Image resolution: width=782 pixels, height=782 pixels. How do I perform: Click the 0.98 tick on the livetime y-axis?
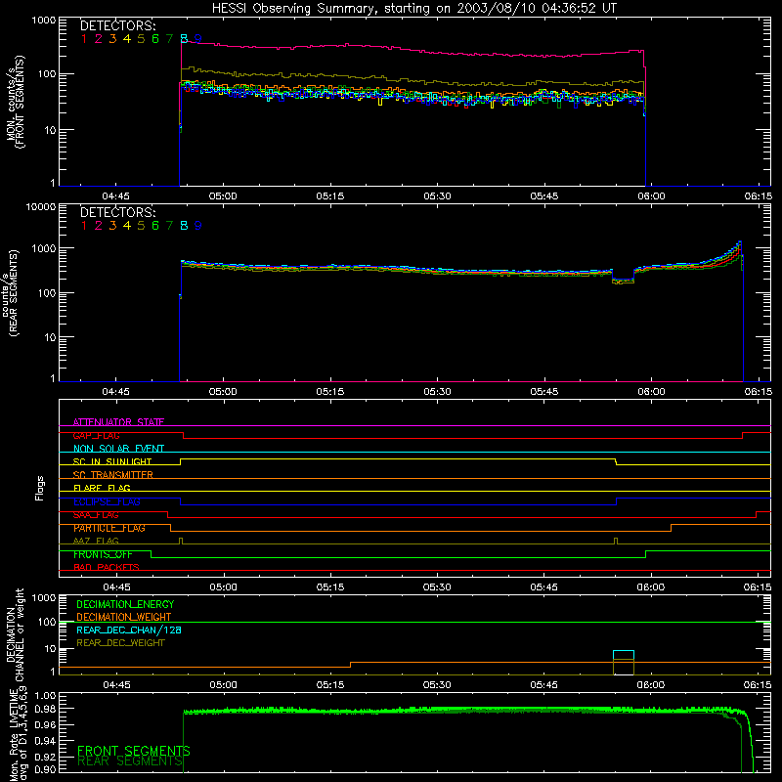pos(45,709)
